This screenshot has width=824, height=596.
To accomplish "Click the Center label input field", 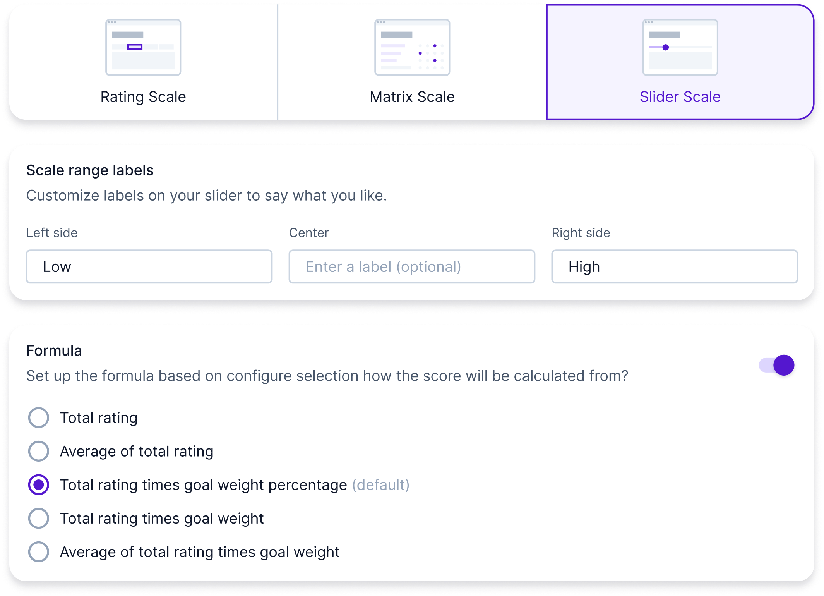I will point(412,267).
